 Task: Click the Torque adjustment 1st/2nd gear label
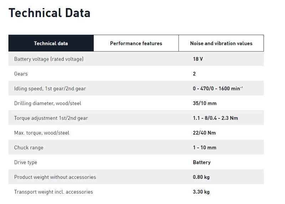[50, 118]
